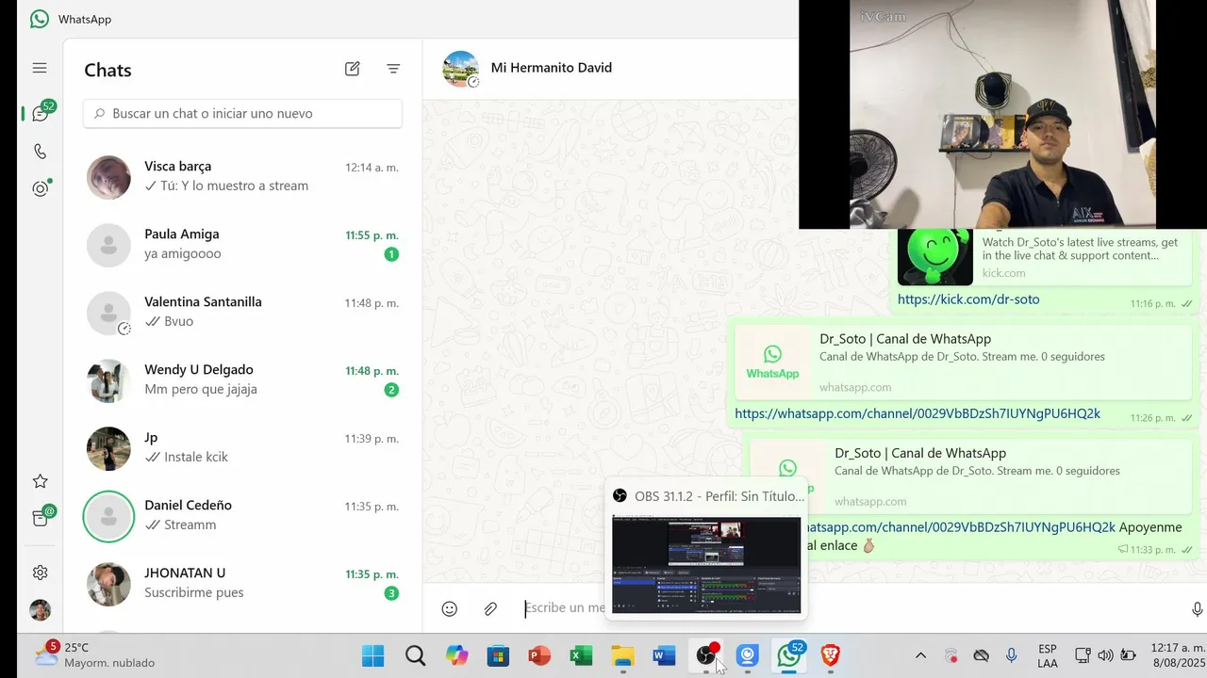Screen dimensions: 1207x678
Task: Click the system tray microphone indicator
Action: coord(1011,655)
